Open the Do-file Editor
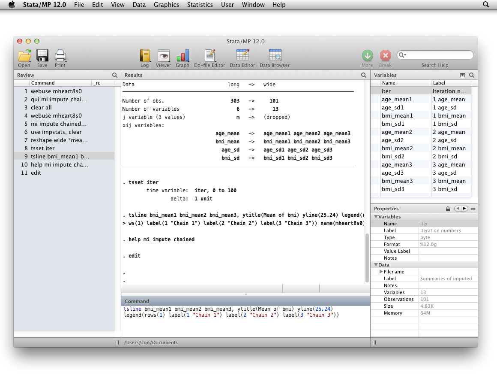Viewport: 497px width, 376px height. 210,58
